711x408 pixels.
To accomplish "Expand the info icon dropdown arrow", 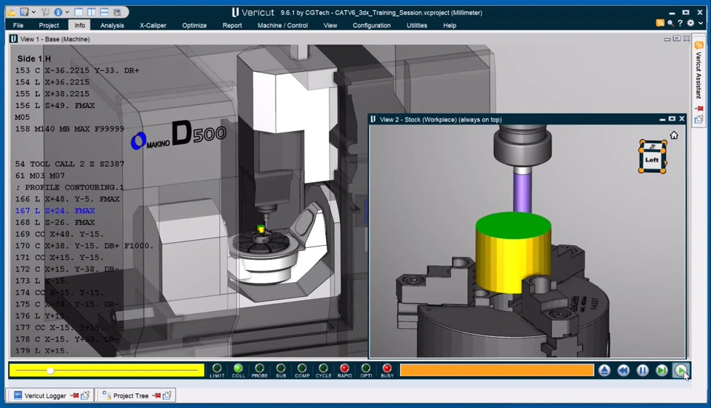I will coord(67,13).
